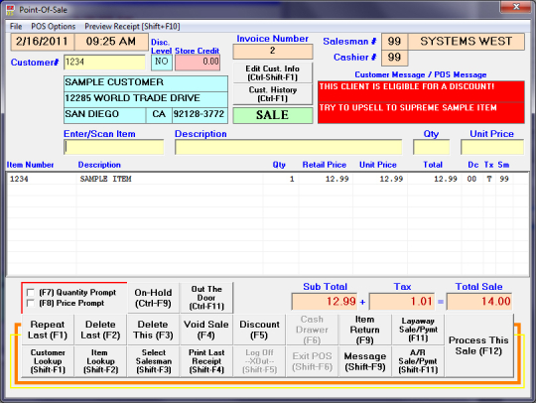This screenshot has width=536, height=403.
Task: Click Process This Sale (F12)
Action: tap(478, 345)
